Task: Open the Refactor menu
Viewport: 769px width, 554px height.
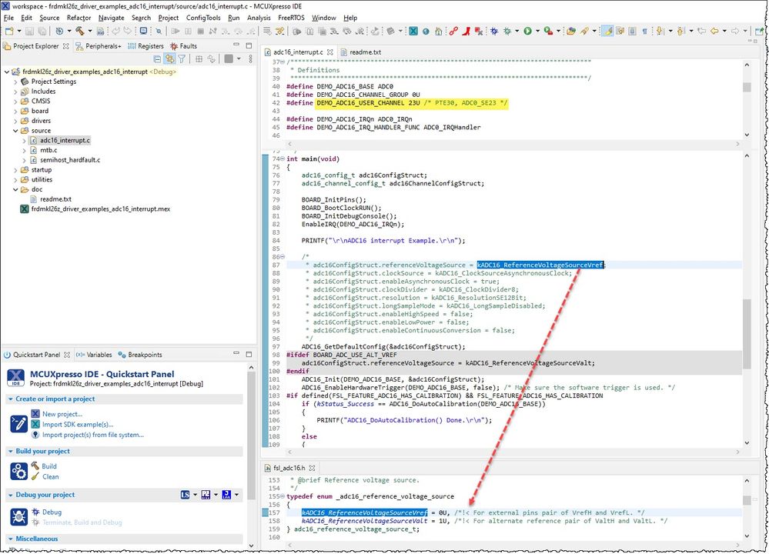Action: pos(79,18)
